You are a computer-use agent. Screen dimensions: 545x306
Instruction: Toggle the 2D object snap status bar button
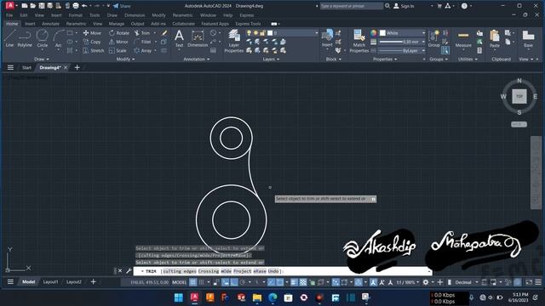point(280,282)
